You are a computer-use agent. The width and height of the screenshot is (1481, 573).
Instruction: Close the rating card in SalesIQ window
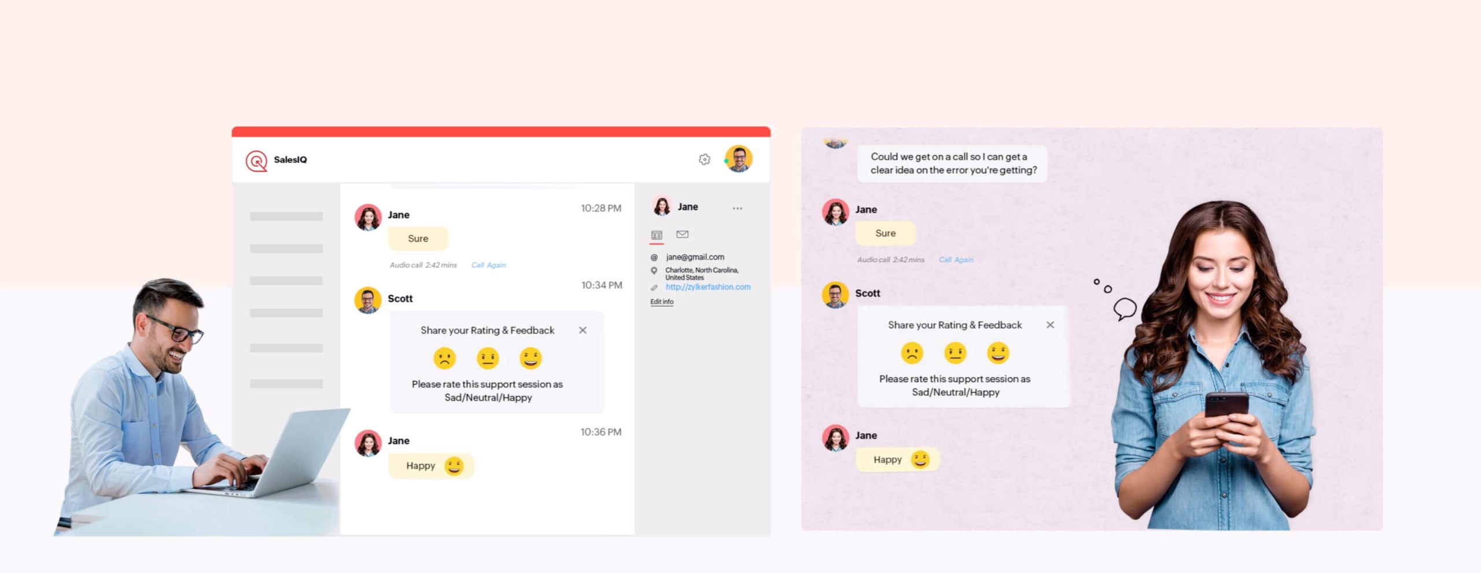pyautogui.click(x=583, y=330)
